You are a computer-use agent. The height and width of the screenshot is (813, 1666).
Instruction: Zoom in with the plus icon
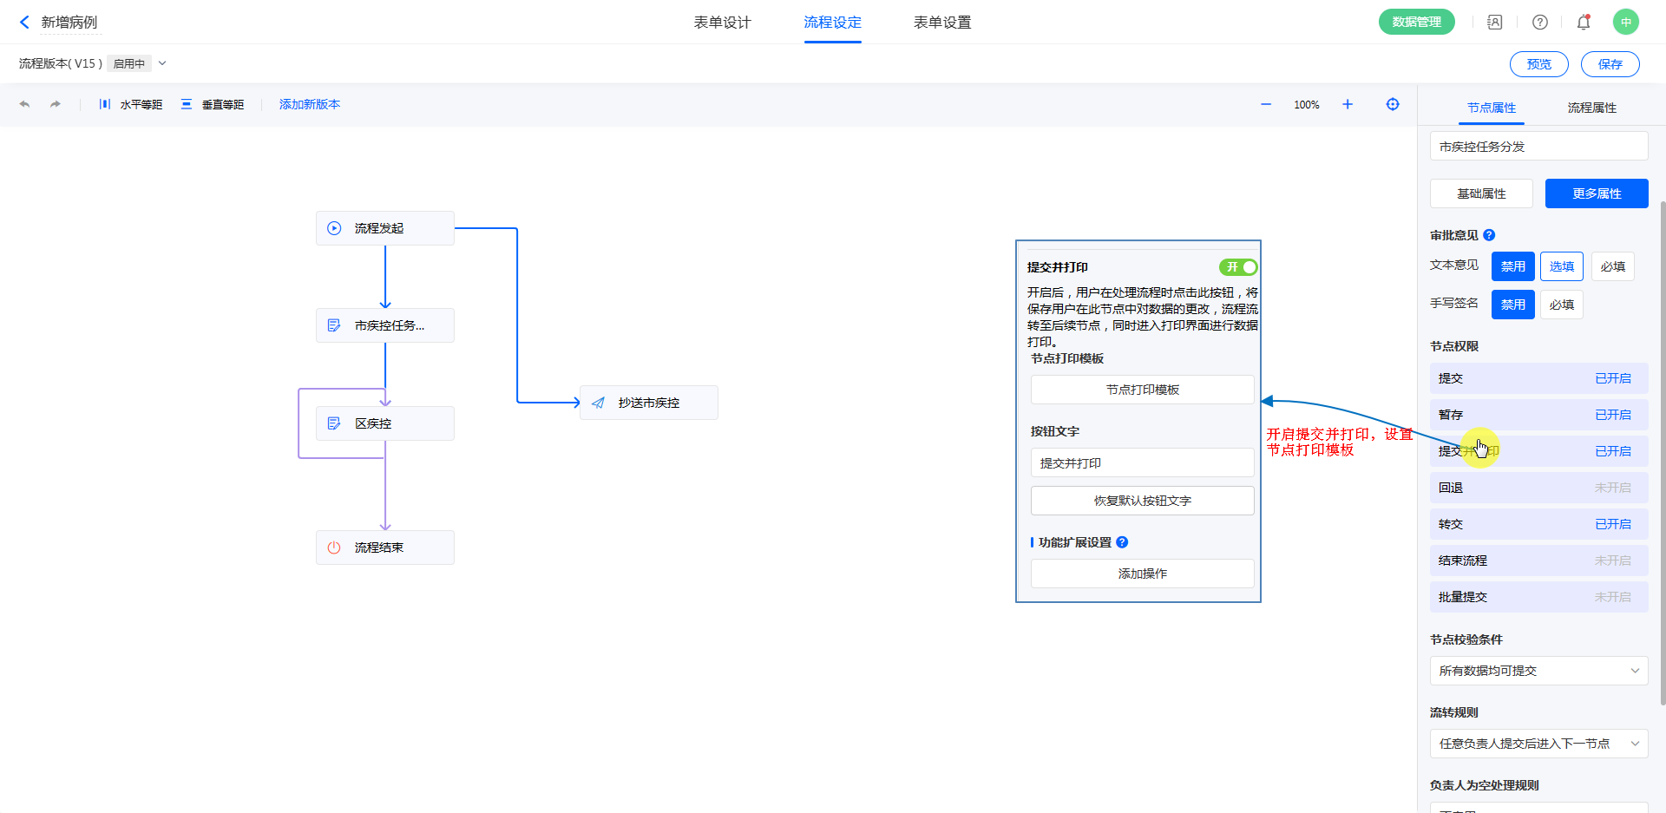pos(1348,104)
